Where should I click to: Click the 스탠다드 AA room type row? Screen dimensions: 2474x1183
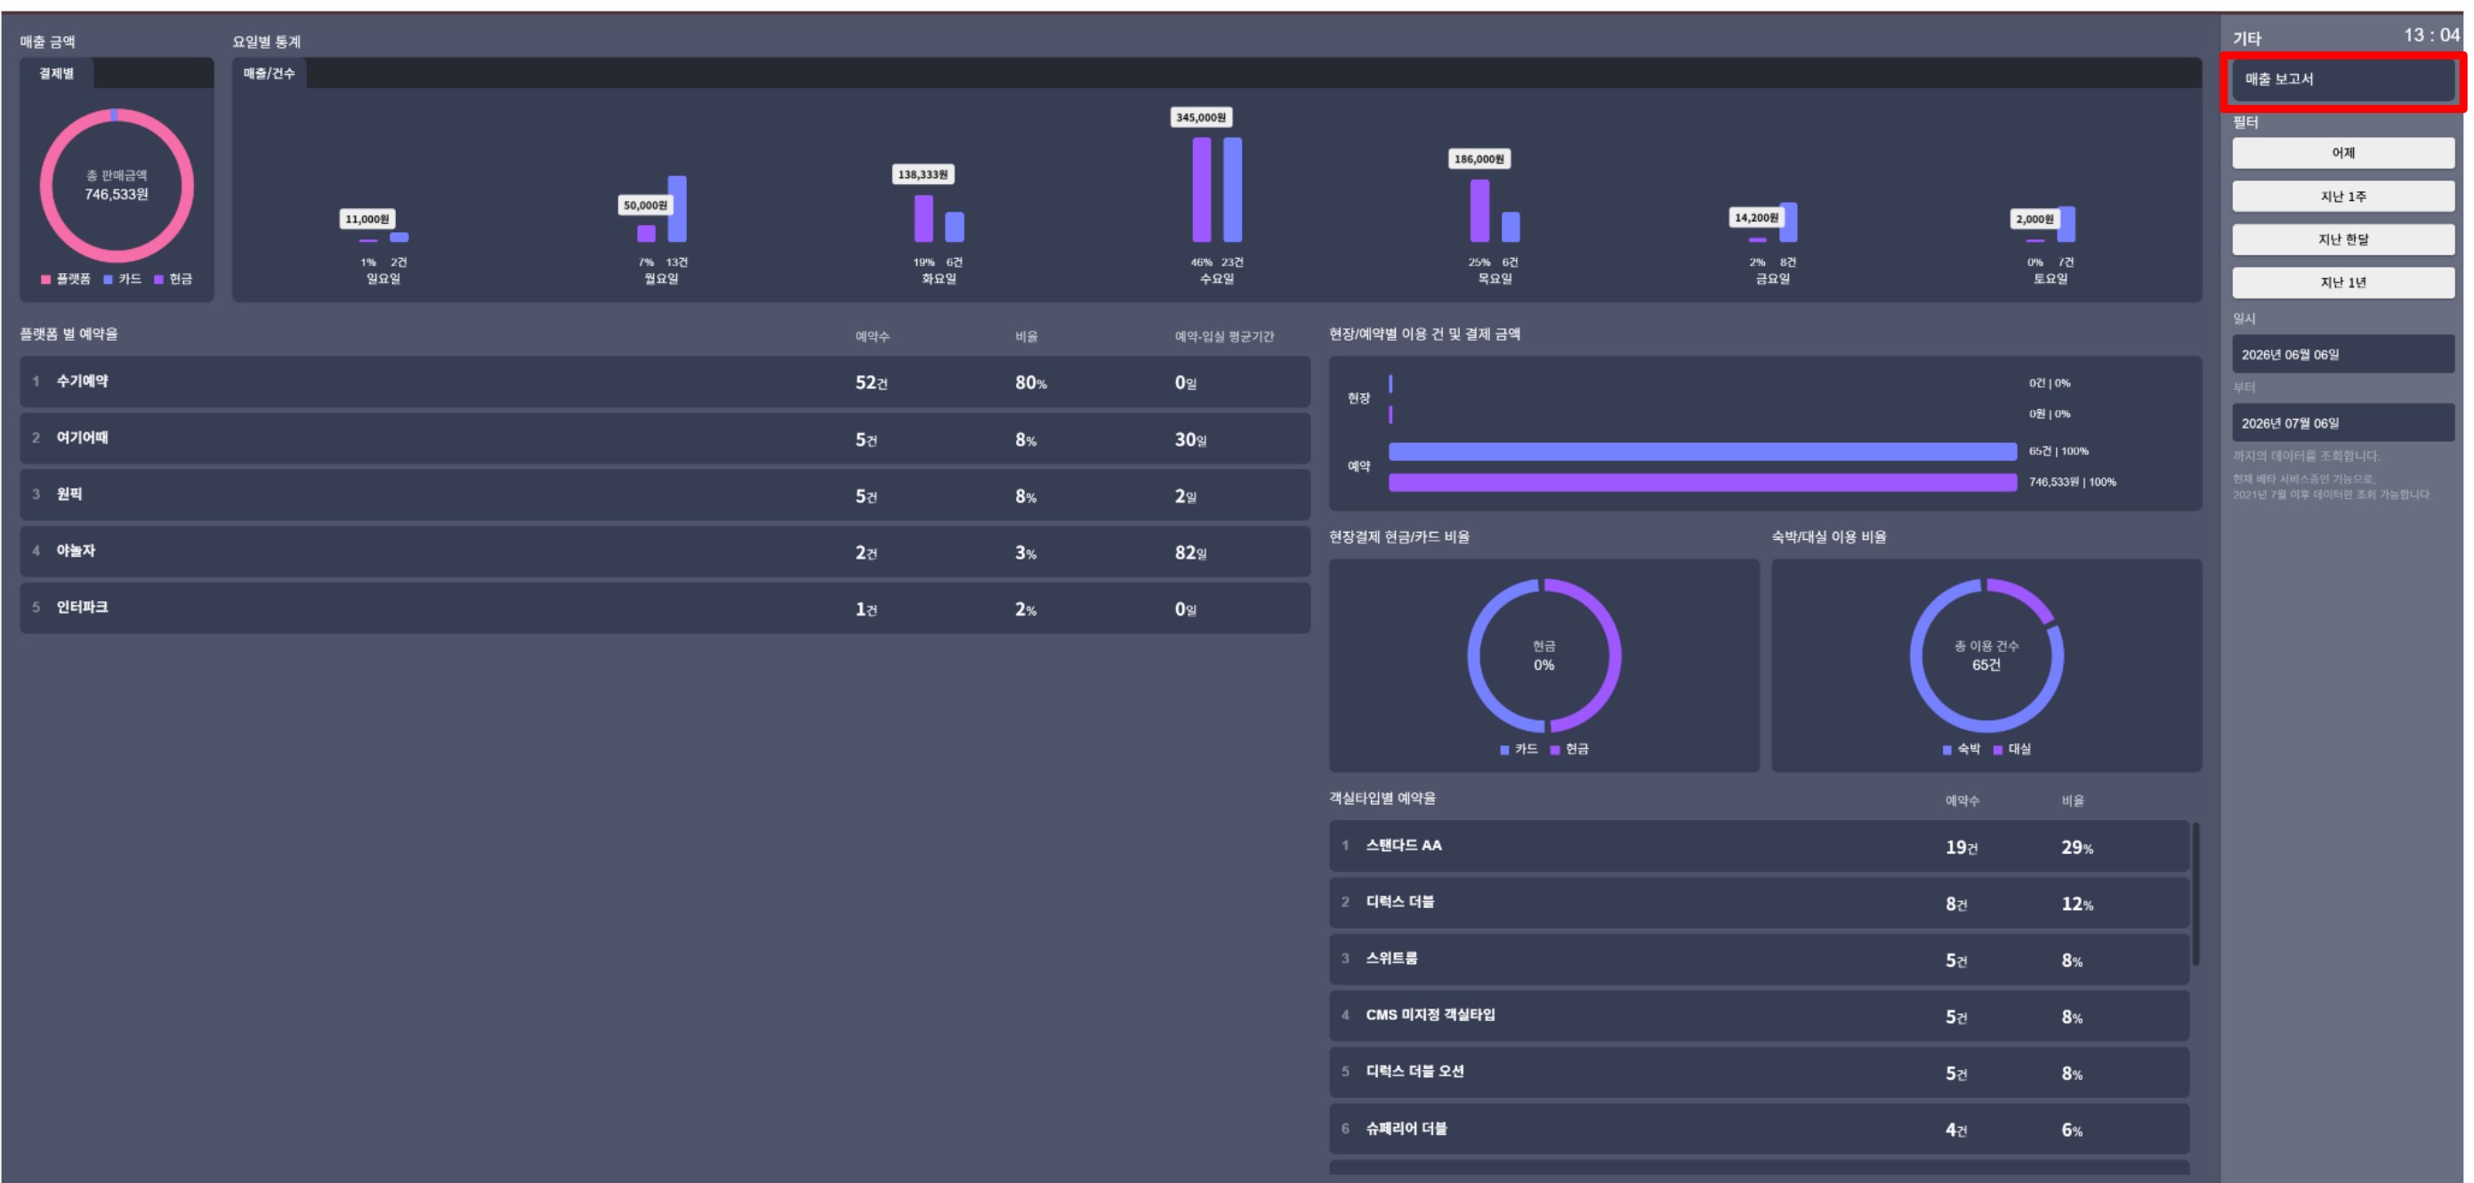(x=1759, y=846)
